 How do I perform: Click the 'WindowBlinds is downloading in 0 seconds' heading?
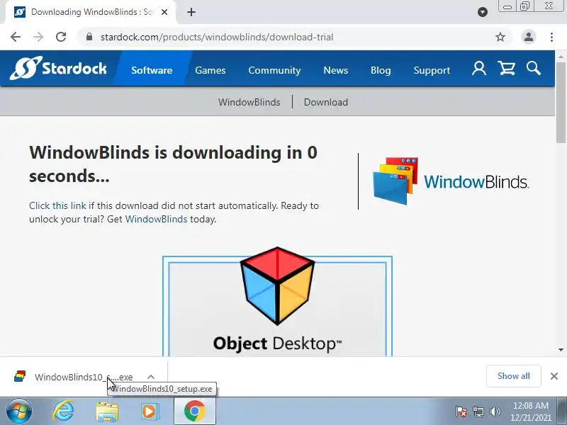point(173,164)
